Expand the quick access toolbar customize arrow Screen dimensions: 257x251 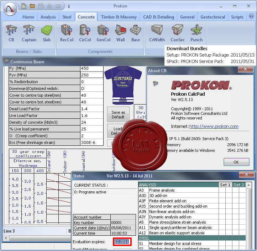(x=69, y=6)
